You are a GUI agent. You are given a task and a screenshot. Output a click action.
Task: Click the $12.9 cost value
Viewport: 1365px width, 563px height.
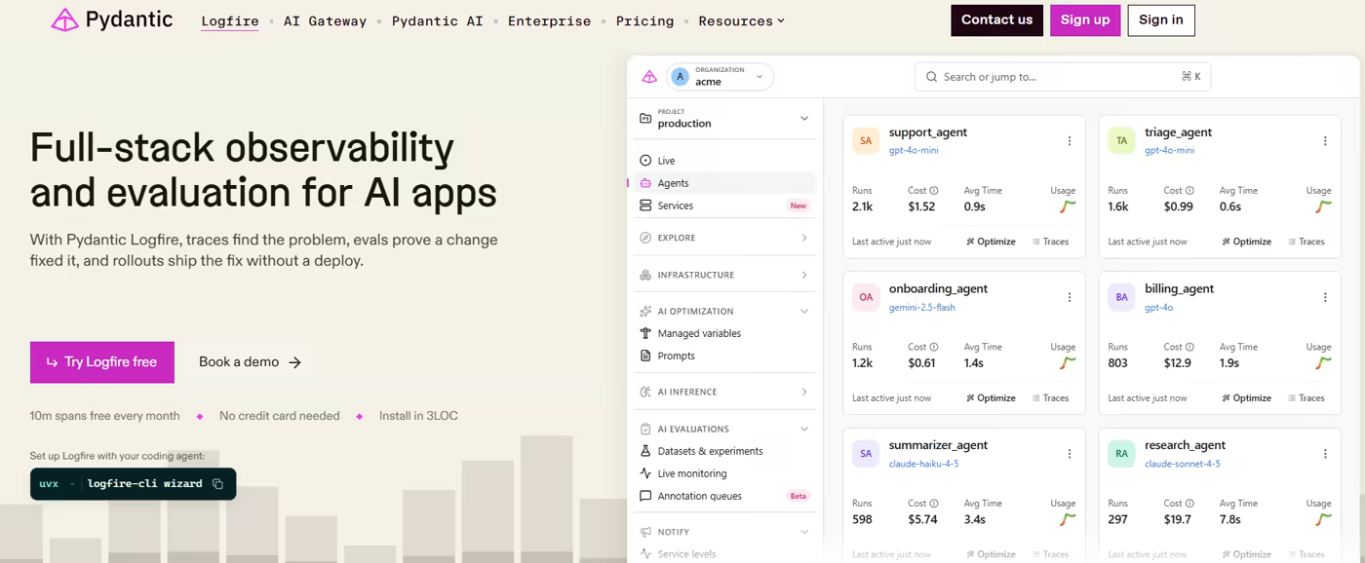[x=1178, y=363]
